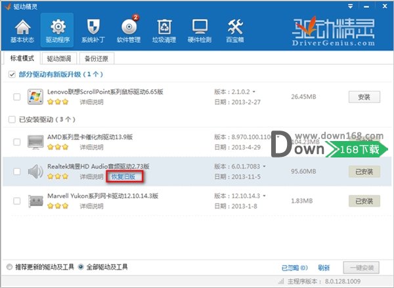
Task: Click the Lenovo联想ScrollPoint driver name
Action: coord(105,92)
